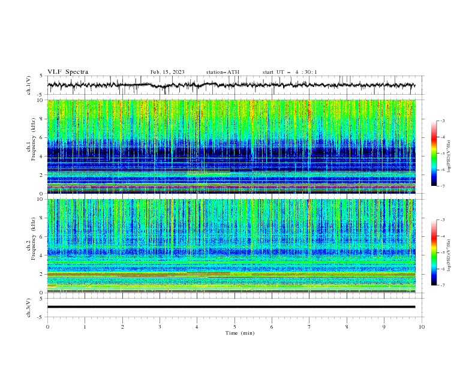
Task: Click the ch.1 colorbar log(PSD) label
Action: coord(449,157)
